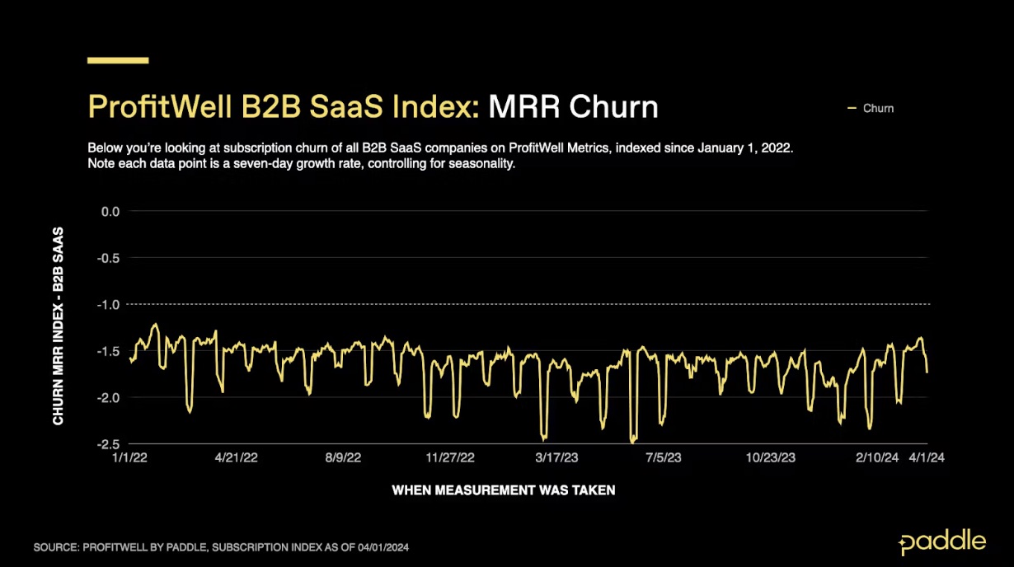Click 'WHEN MEASUREMENT WAS TAKEN' axis title
This screenshot has width=1014, height=567.
pyautogui.click(x=504, y=490)
